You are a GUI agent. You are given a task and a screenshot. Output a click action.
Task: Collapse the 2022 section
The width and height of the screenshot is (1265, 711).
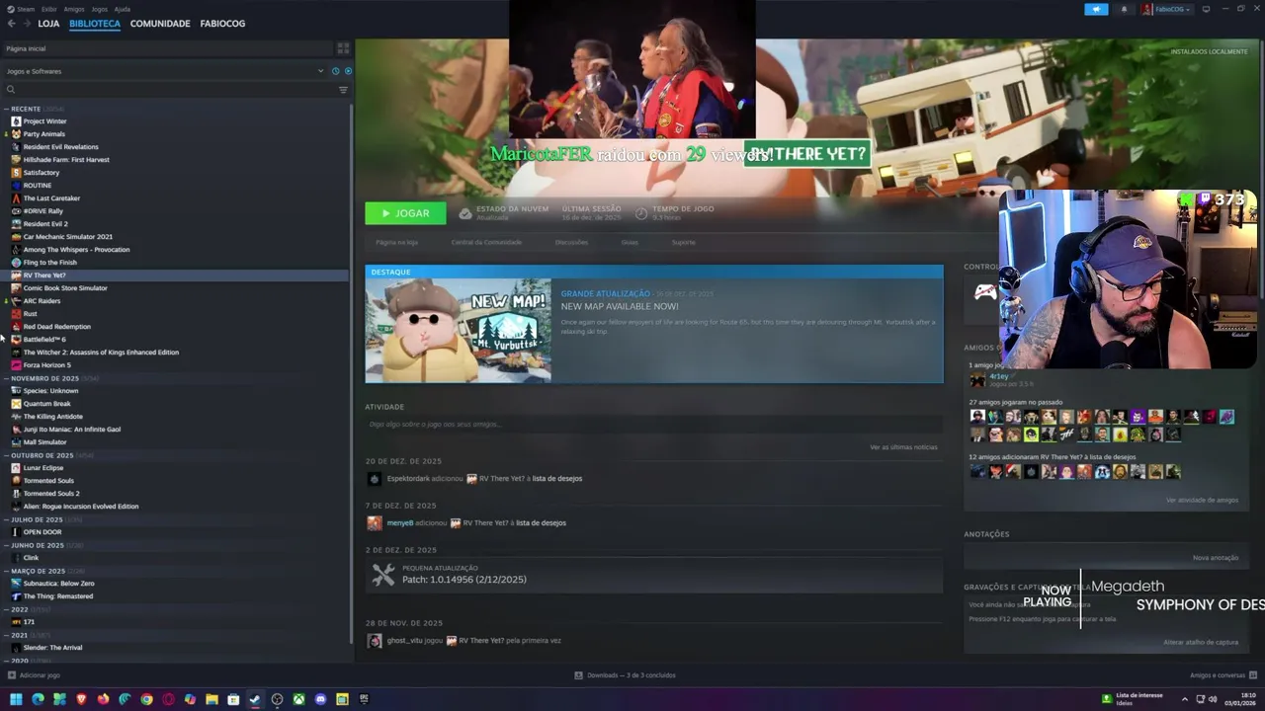pos(6,609)
